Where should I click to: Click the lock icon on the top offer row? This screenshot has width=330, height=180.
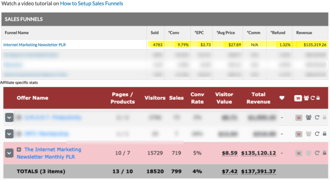coord(325,118)
